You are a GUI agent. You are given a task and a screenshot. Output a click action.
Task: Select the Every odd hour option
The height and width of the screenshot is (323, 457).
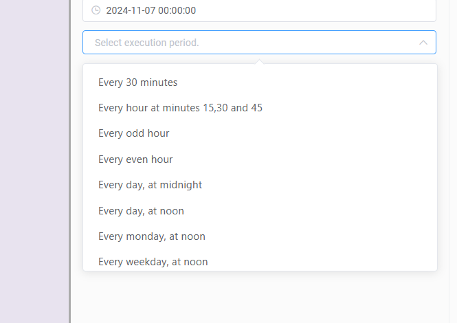134,133
